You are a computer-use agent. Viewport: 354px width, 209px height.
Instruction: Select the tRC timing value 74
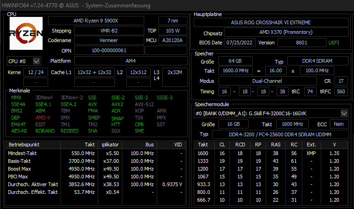(310, 91)
